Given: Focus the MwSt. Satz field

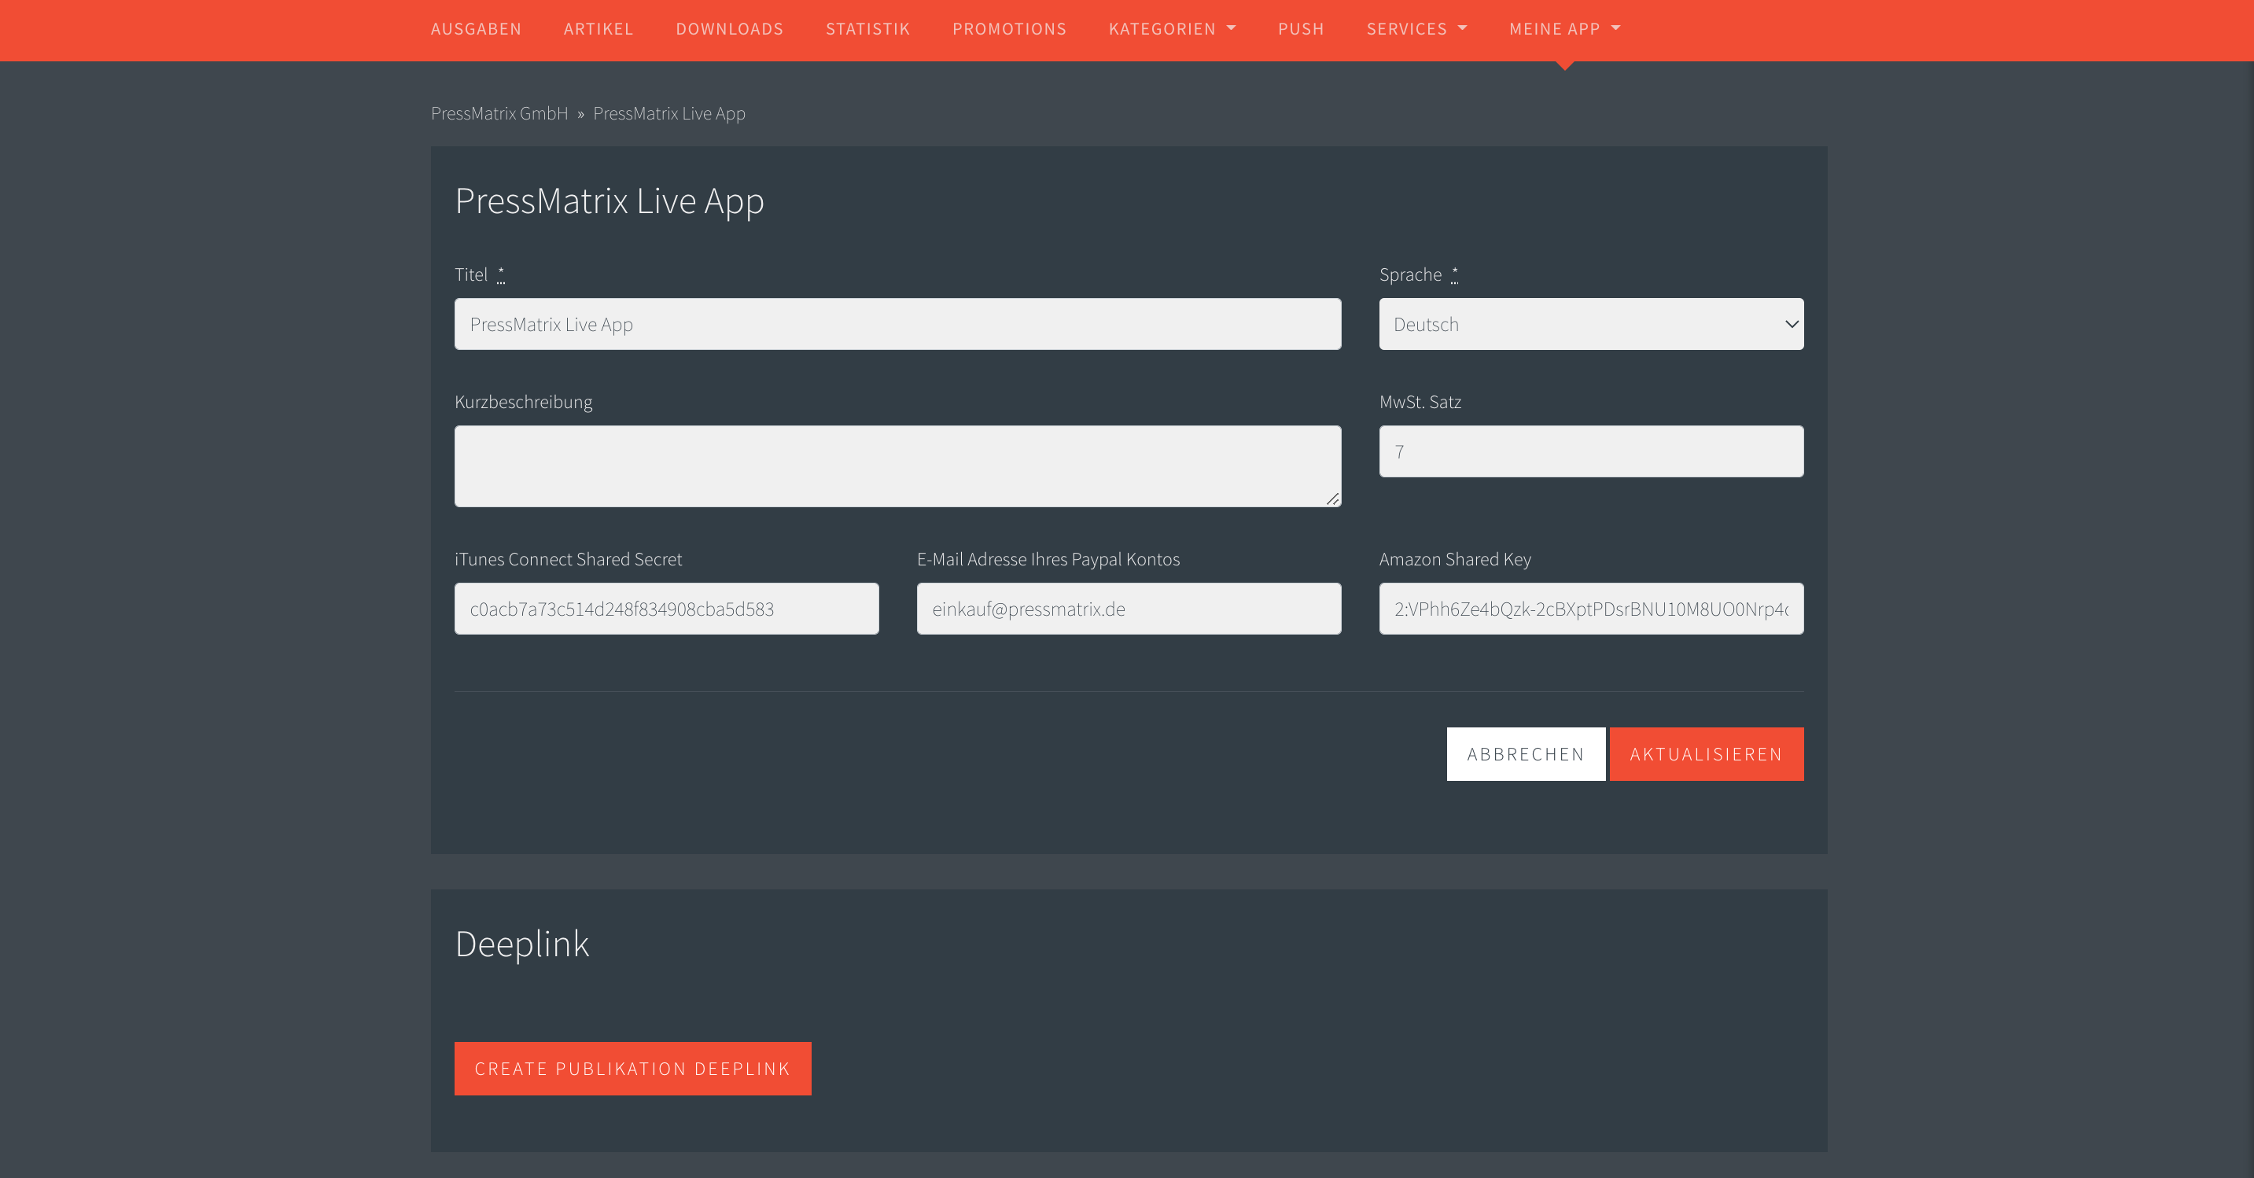Looking at the screenshot, I should pos(1591,451).
